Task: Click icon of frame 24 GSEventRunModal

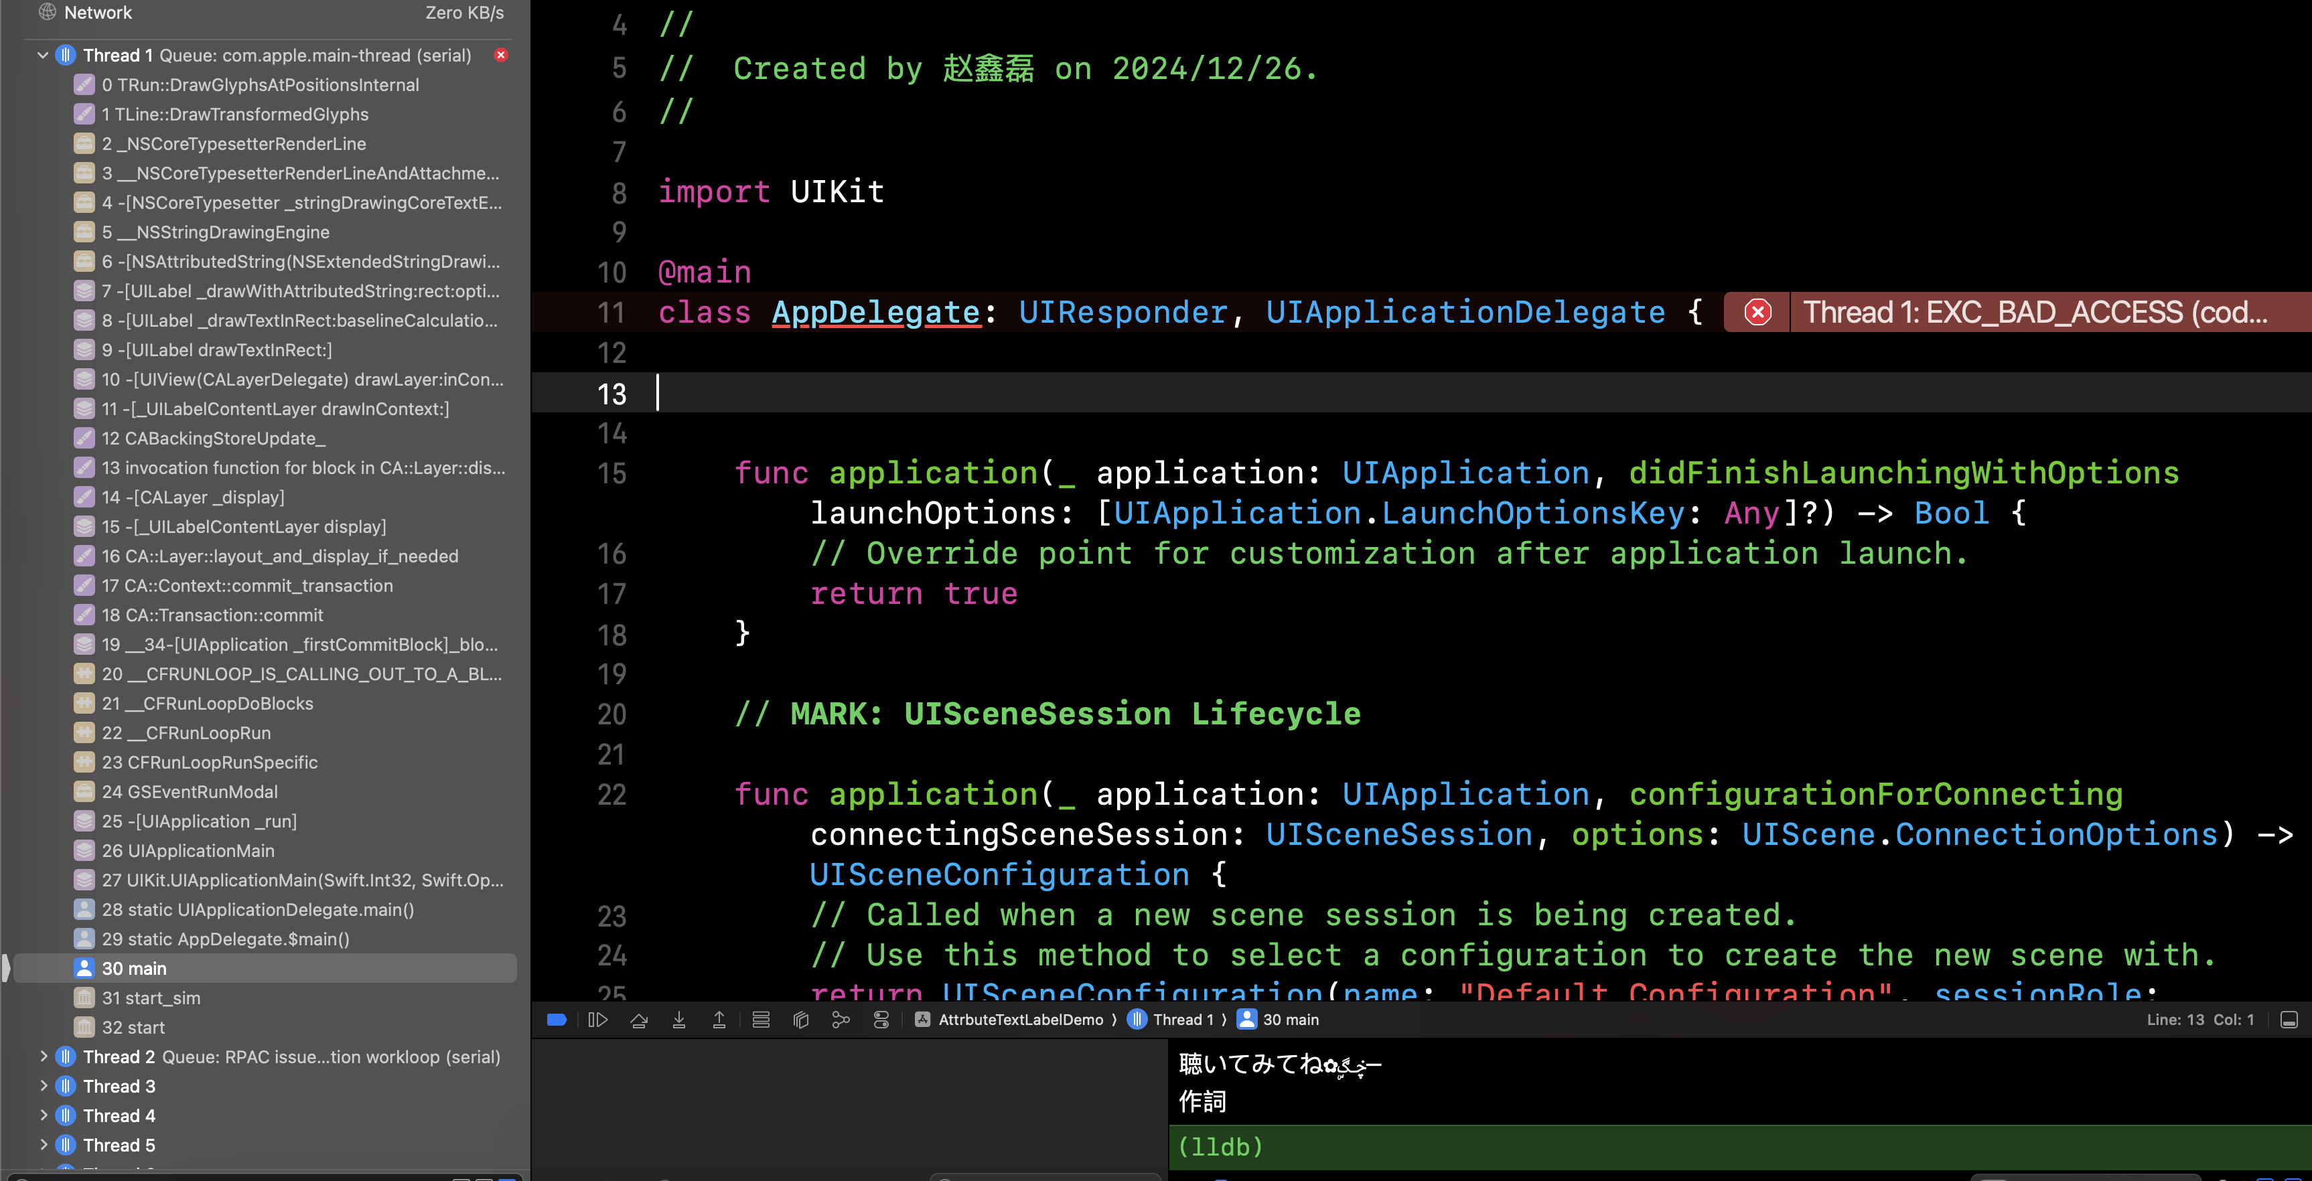Action: 84,793
